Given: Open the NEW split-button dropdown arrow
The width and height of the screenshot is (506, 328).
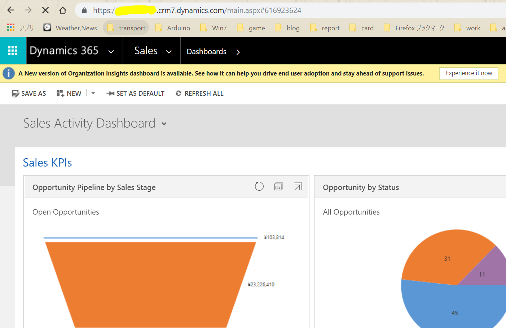Looking at the screenshot, I should coord(93,93).
